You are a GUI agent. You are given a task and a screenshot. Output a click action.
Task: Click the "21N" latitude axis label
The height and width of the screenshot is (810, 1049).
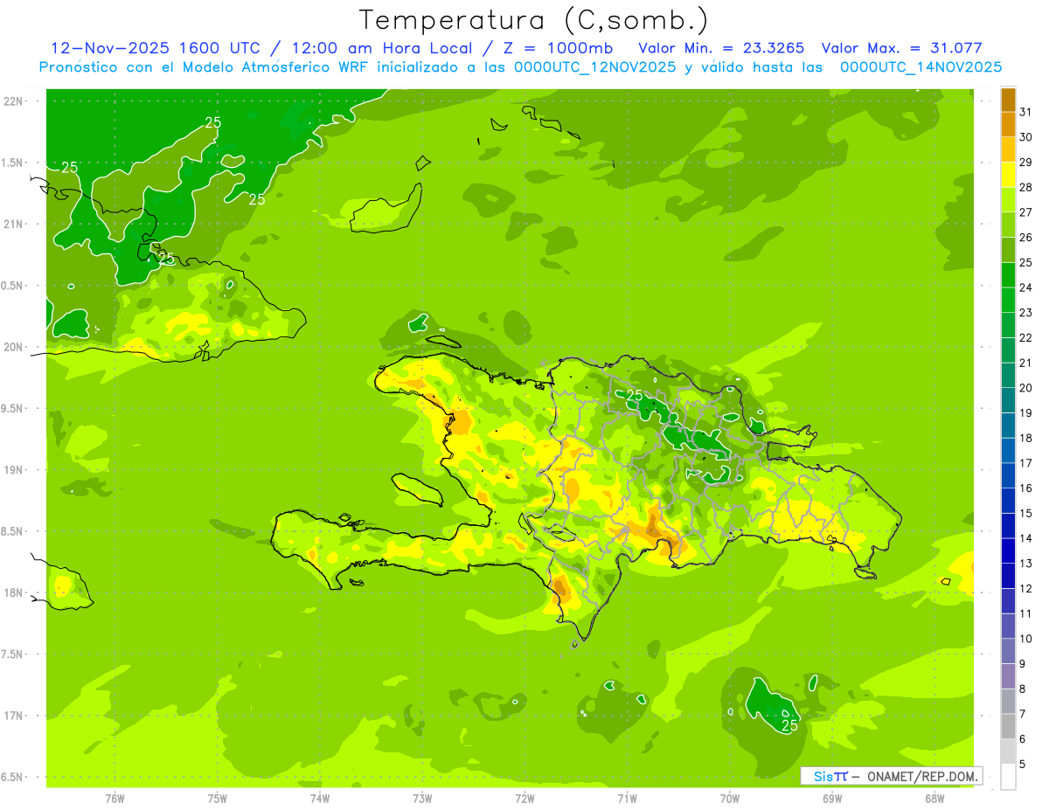(x=12, y=225)
